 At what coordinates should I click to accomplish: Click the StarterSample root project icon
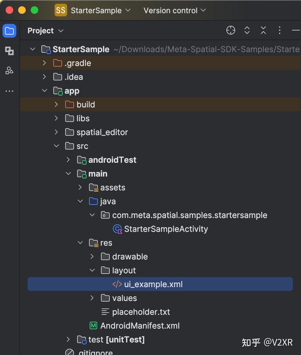[x=46, y=49]
